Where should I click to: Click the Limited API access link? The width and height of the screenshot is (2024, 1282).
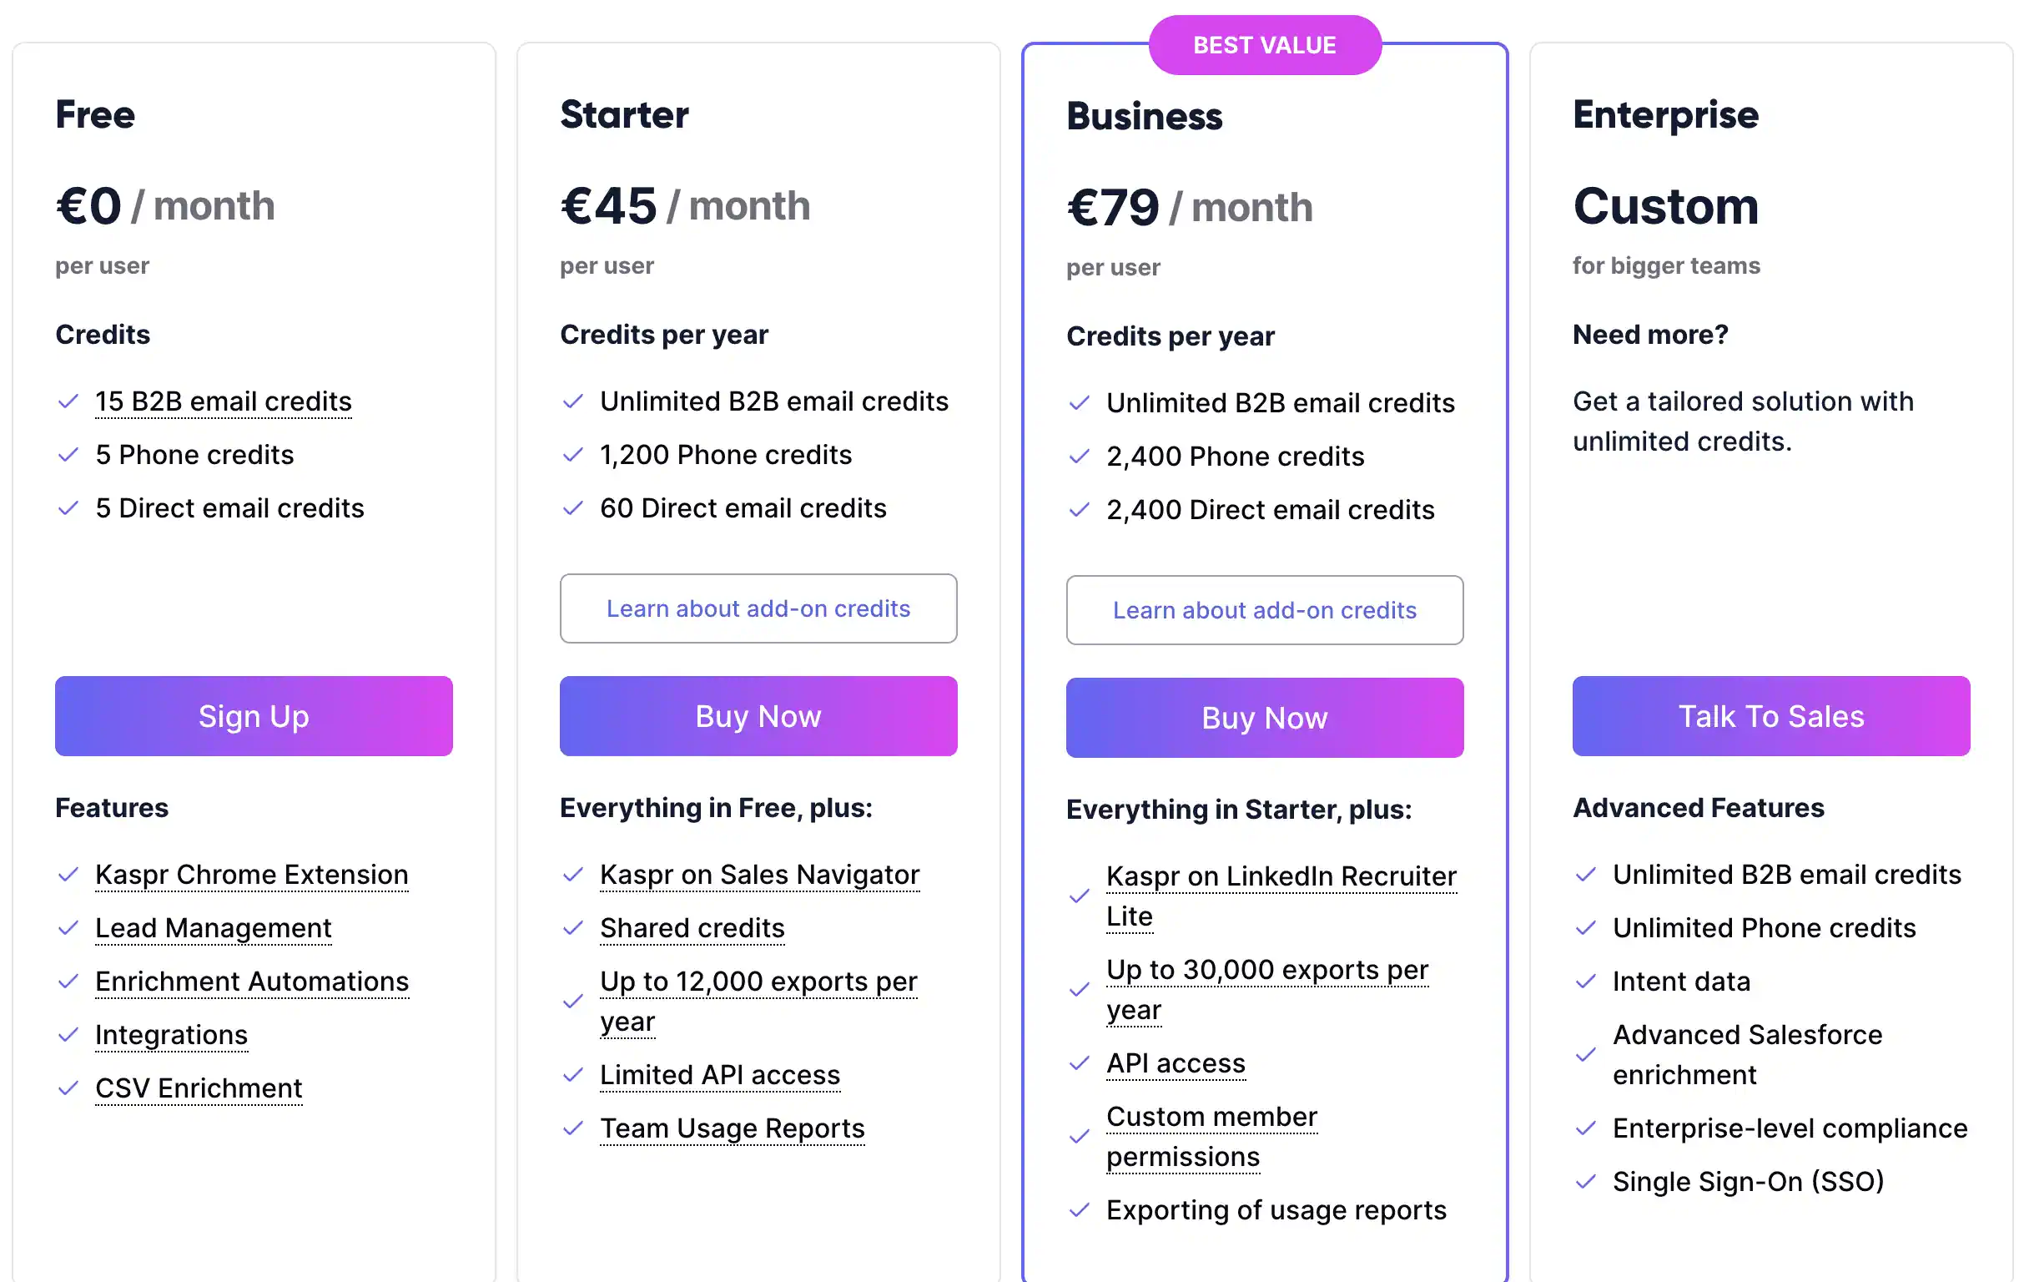pos(719,1074)
